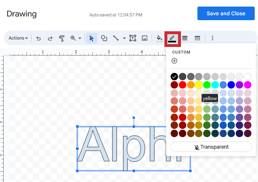The width and height of the screenshot is (258, 182).
Task: Click the Undo arrow icon
Action: pos(38,38)
